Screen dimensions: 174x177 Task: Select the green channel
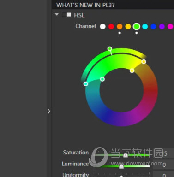click(x=137, y=26)
